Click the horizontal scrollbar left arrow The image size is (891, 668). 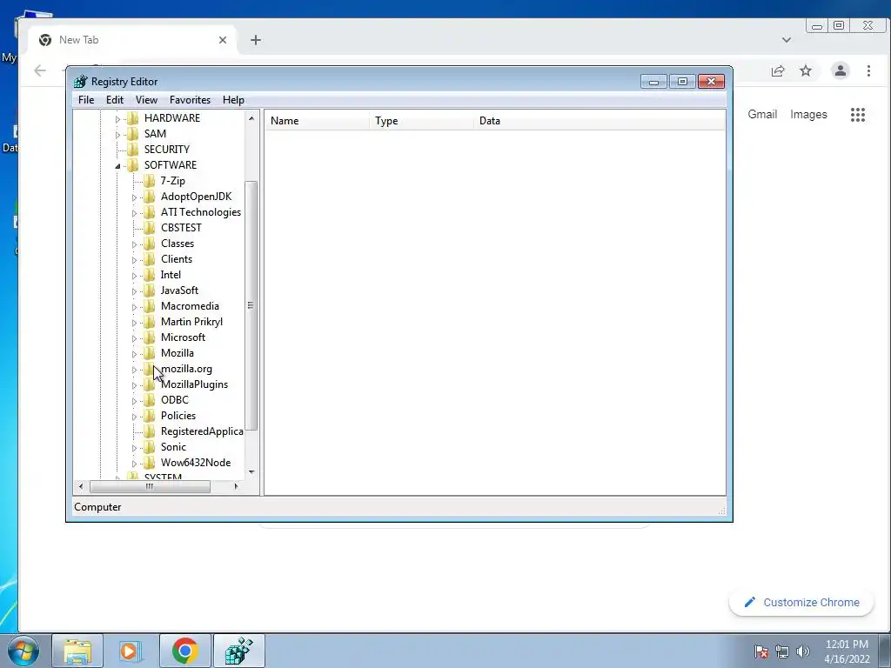[81, 486]
